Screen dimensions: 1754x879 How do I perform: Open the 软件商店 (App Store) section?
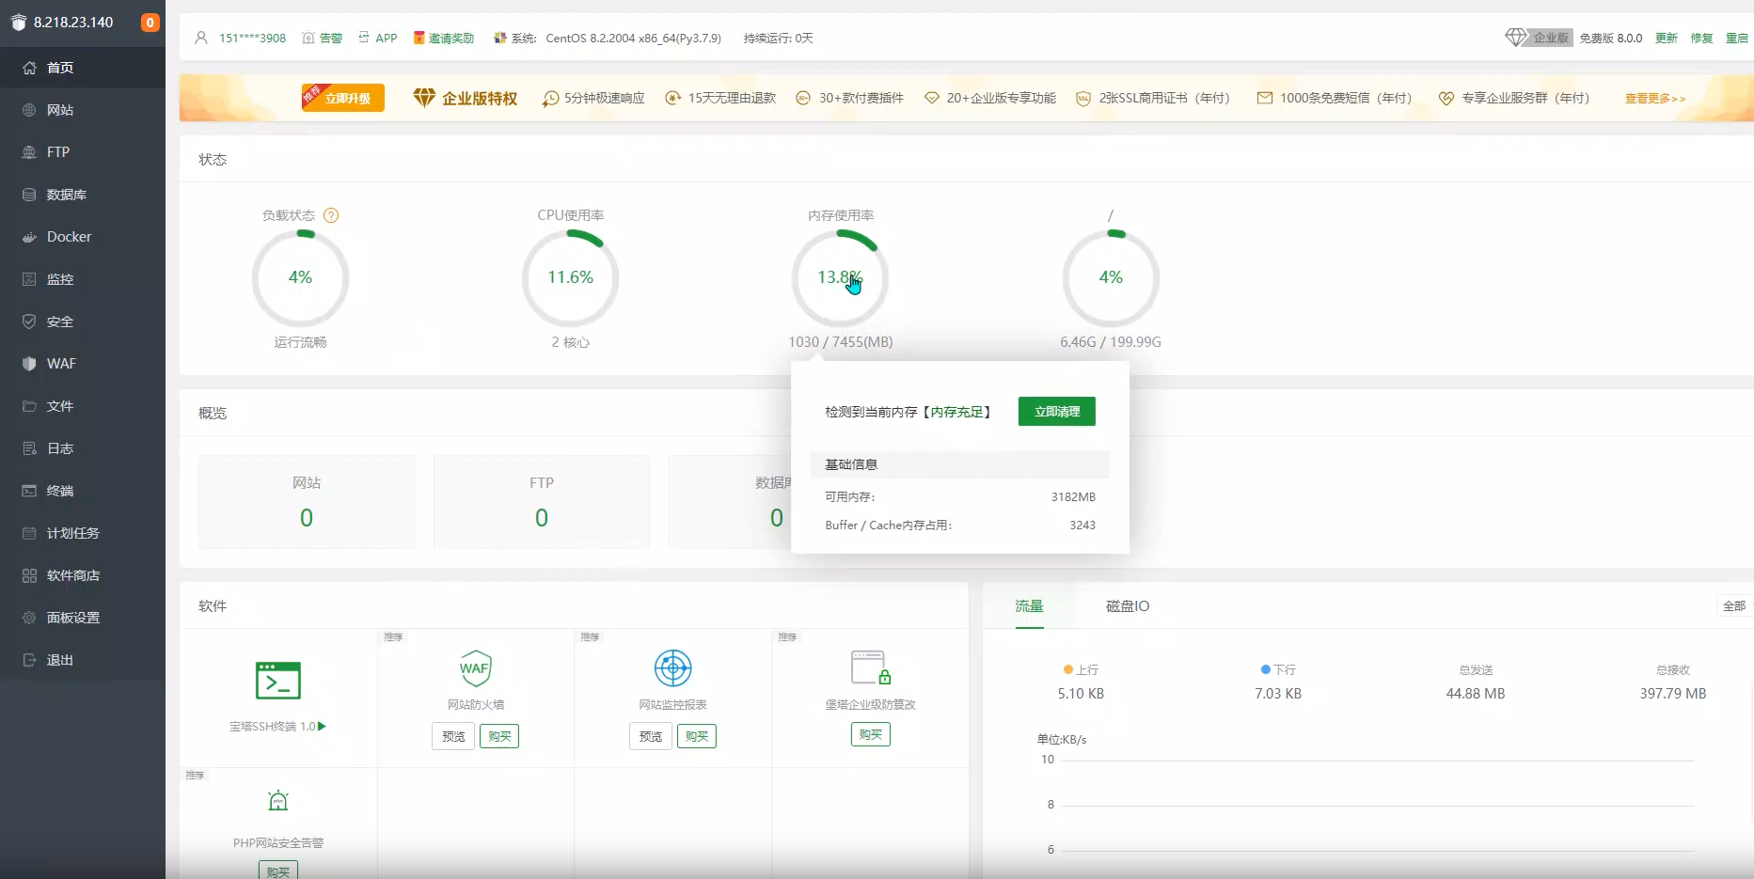(x=73, y=574)
